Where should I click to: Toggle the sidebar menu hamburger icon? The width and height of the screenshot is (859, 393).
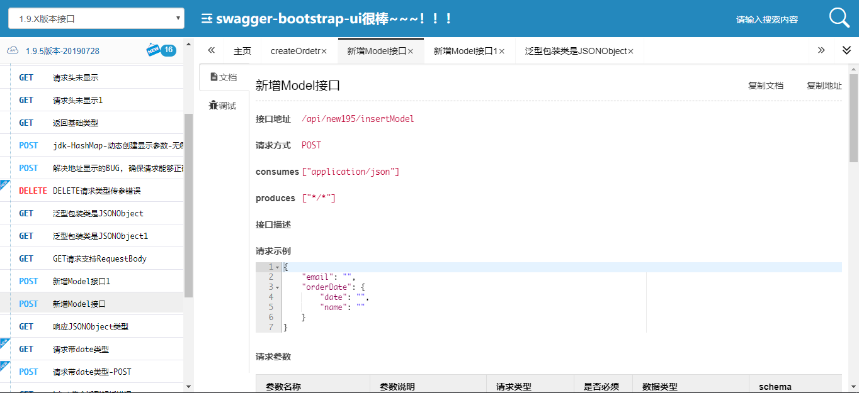pos(207,19)
